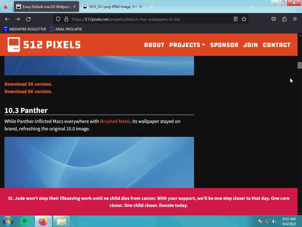Open Action Center flag icon
This screenshot has height=227, width=302.
pyautogui.click(x=260, y=221)
